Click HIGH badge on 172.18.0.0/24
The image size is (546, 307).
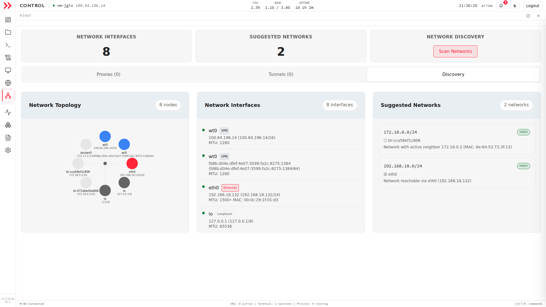coord(523,132)
